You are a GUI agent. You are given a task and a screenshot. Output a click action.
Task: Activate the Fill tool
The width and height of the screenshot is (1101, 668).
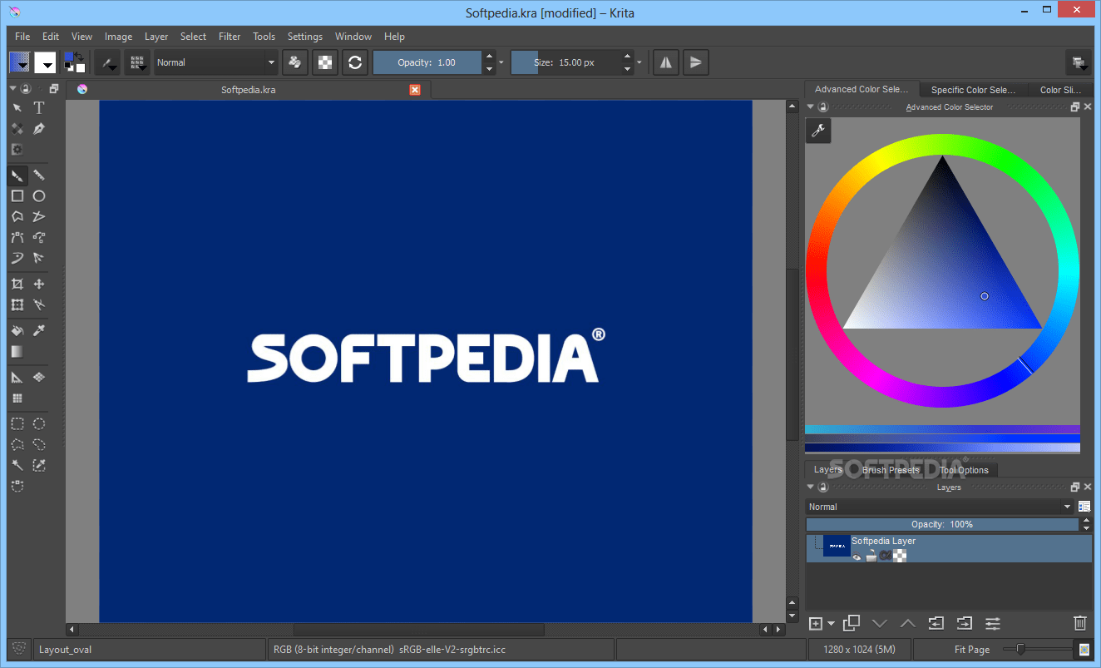pos(17,330)
